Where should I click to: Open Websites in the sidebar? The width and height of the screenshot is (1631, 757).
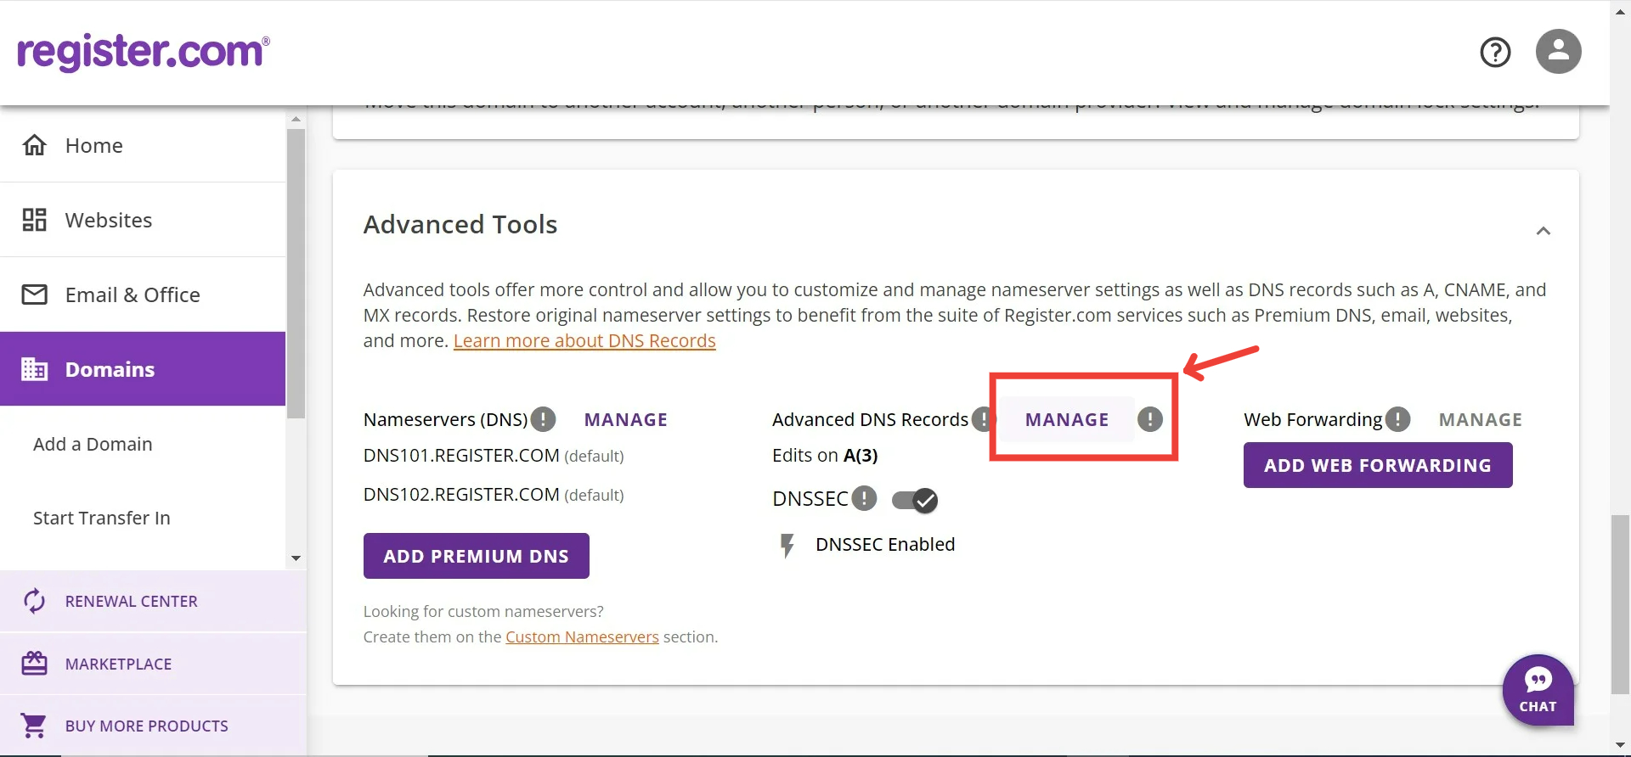pyautogui.click(x=143, y=220)
